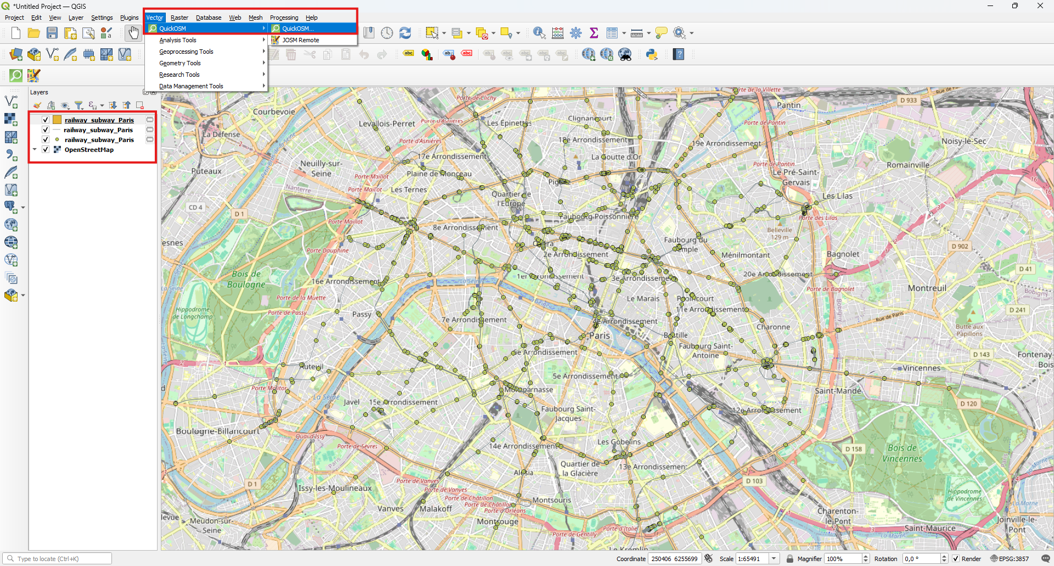Click the Coordinate input field

coord(674,559)
